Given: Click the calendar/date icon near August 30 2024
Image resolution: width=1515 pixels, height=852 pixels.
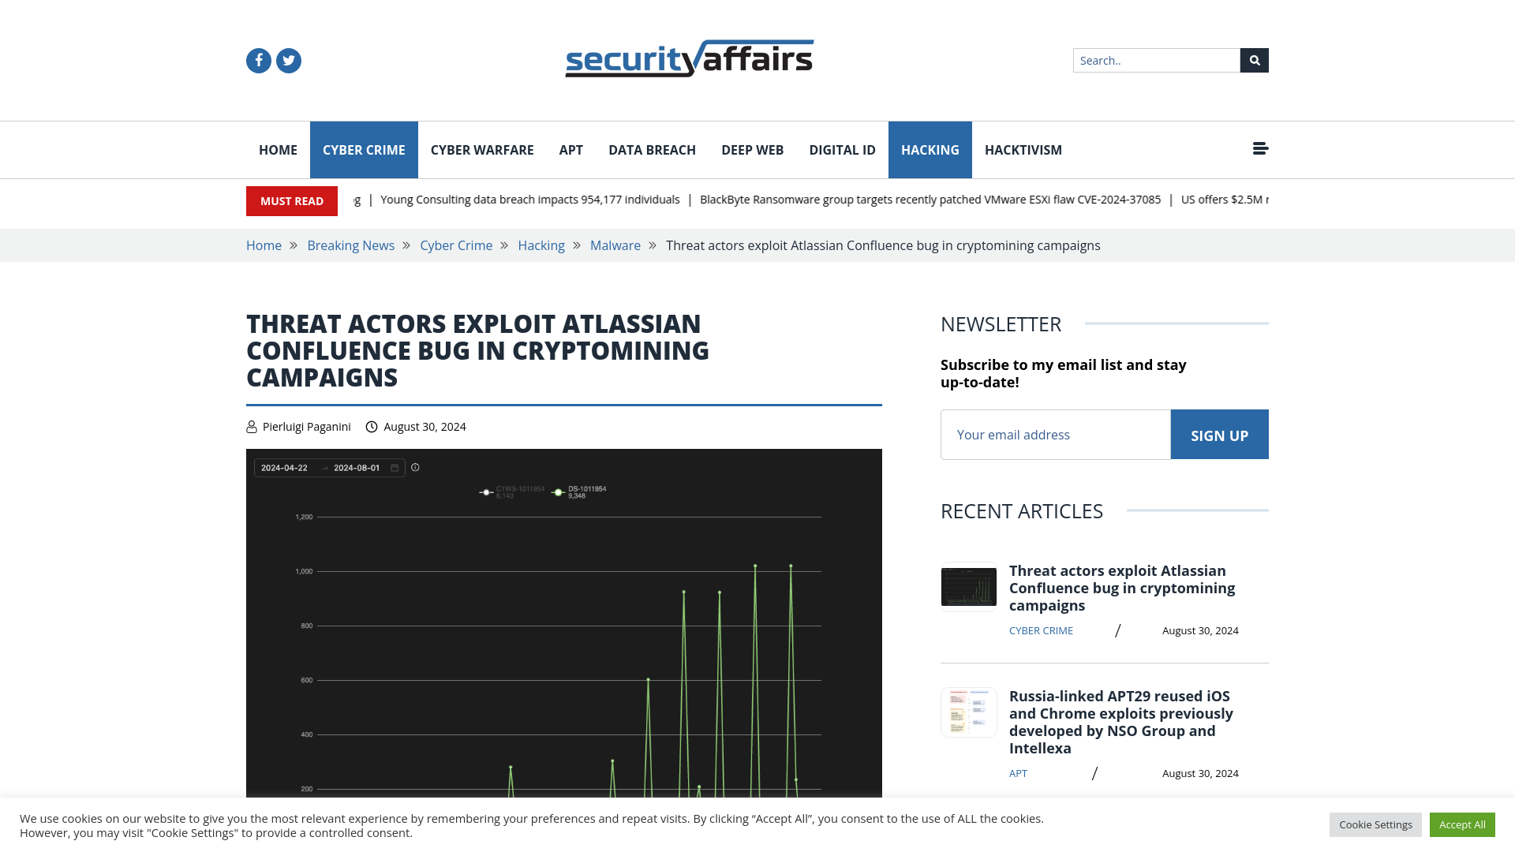Looking at the screenshot, I should tap(372, 427).
